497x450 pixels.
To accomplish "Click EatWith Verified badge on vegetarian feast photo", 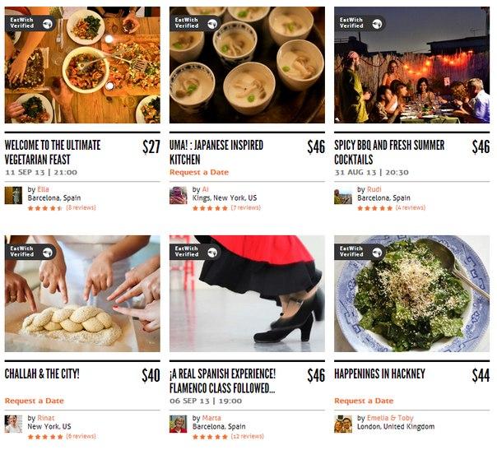I will [30, 23].
